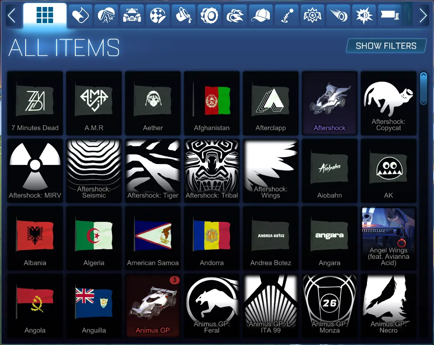The height and width of the screenshot is (345, 434).
Task: Click the scrollbar up arrow
Action: (424, 75)
